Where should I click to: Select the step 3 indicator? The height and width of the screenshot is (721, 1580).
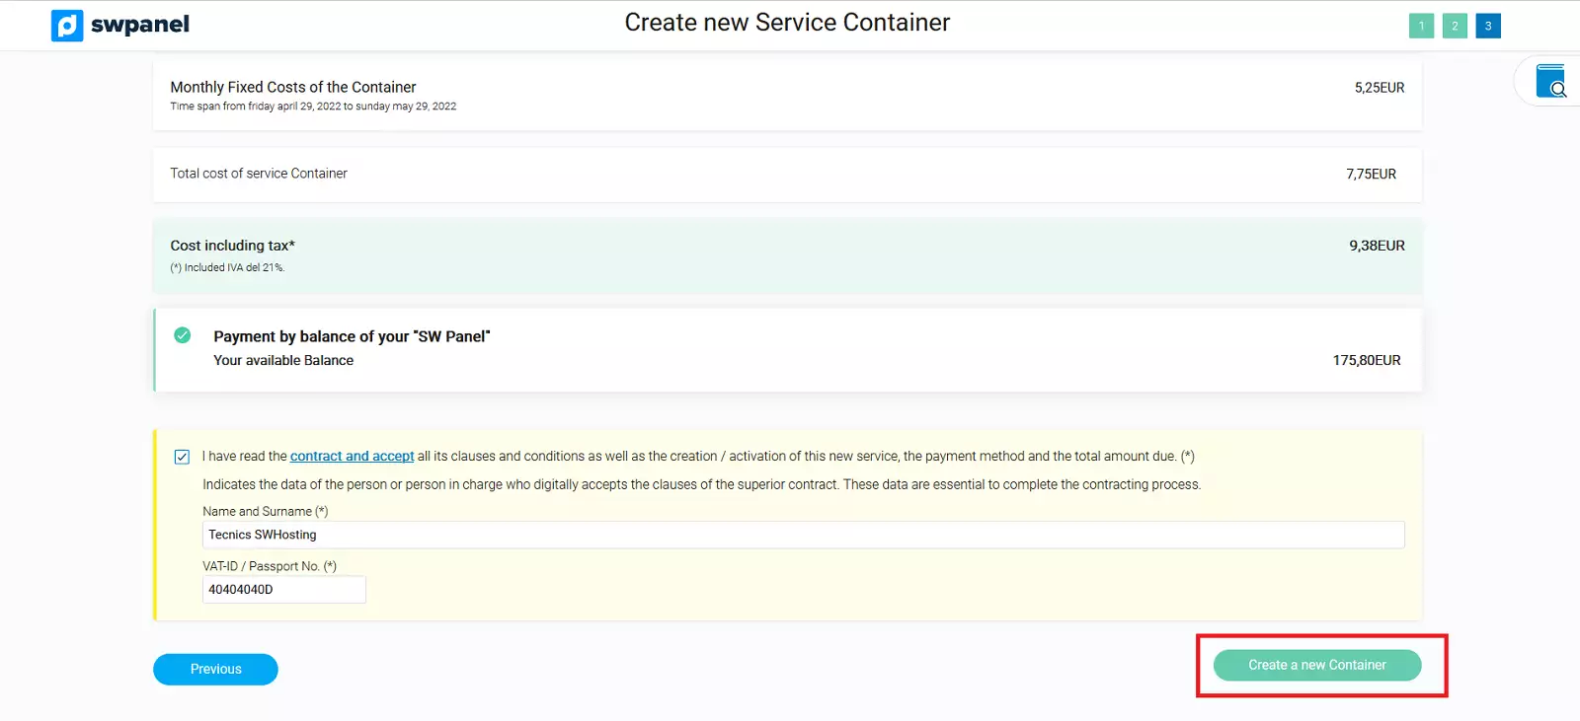tap(1488, 26)
